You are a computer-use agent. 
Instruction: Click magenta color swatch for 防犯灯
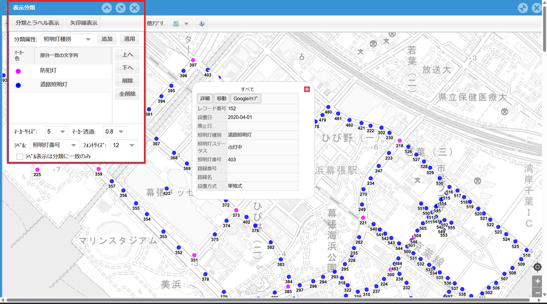[18, 71]
